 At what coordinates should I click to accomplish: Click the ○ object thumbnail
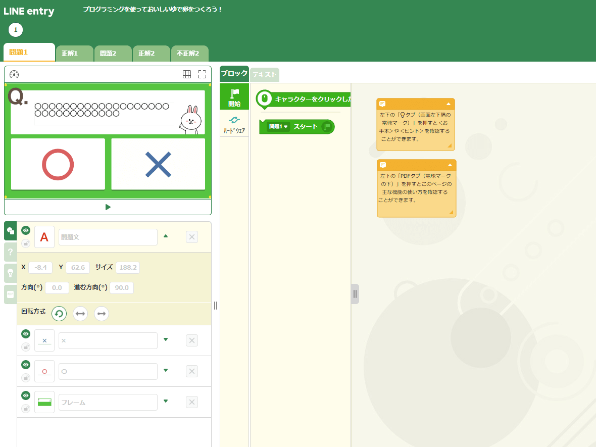44,371
